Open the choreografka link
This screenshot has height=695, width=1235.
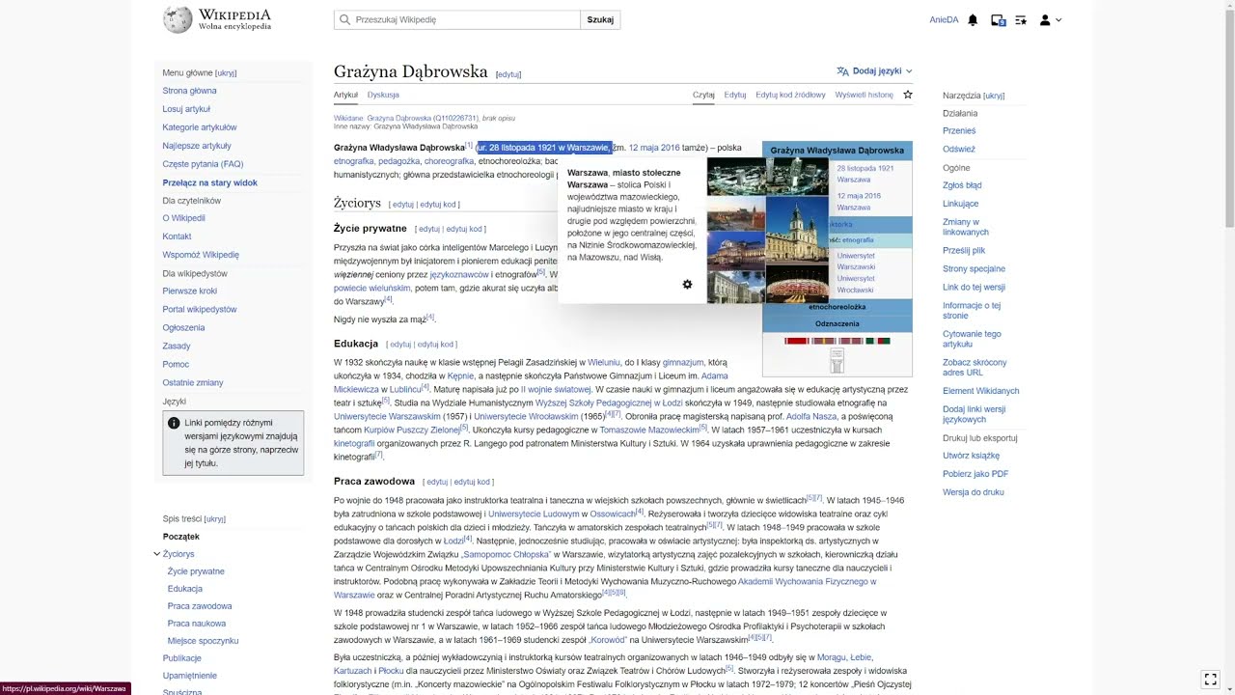tap(450, 161)
